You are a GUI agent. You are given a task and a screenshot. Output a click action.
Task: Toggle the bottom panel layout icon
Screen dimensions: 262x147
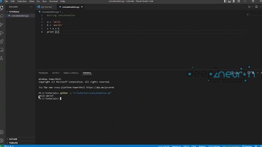tap(229, 1)
